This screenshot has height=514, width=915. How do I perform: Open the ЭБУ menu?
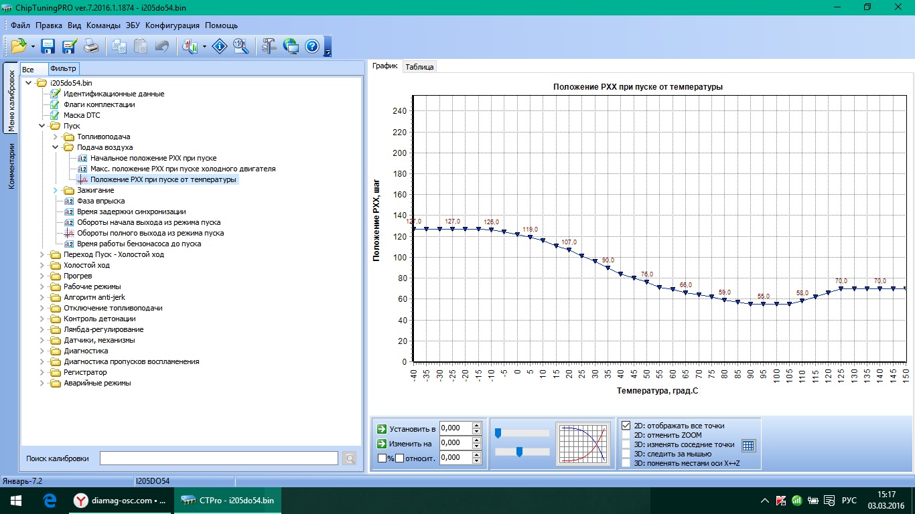[x=133, y=25]
